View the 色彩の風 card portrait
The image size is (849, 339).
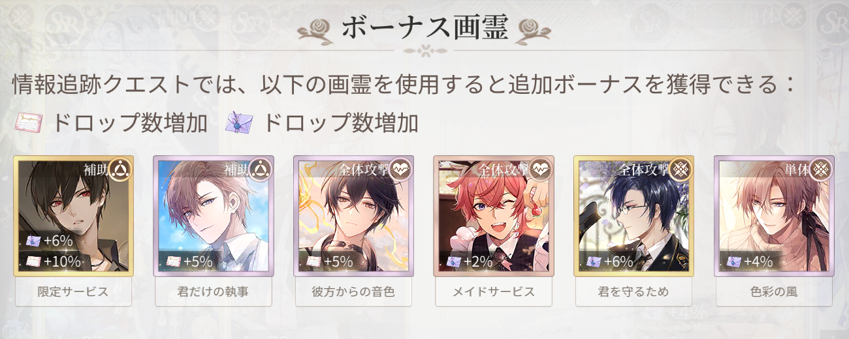[775, 216]
